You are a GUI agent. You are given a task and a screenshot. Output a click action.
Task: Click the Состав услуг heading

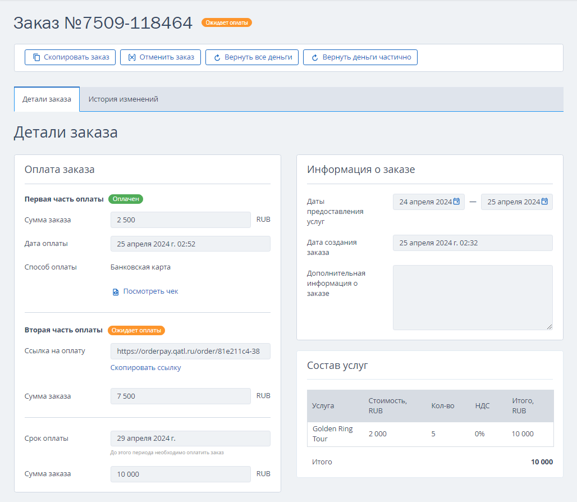click(x=337, y=366)
